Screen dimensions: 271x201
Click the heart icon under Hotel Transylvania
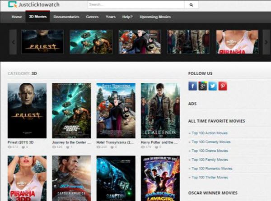[x=112, y=147]
